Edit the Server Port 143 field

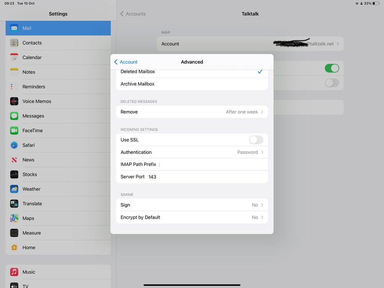pos(192,177)
